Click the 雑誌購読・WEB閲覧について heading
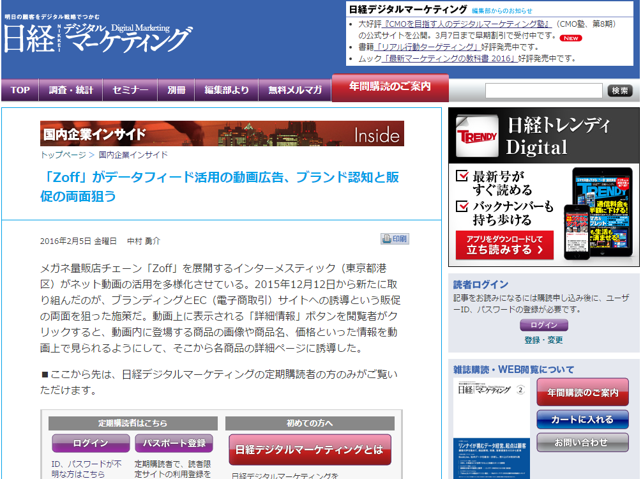 [x=513, y=369]
